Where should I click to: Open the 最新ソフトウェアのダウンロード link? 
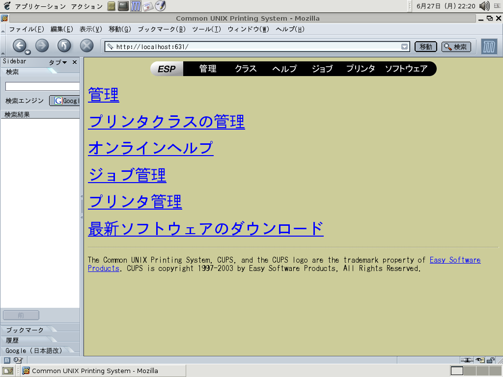206,229
